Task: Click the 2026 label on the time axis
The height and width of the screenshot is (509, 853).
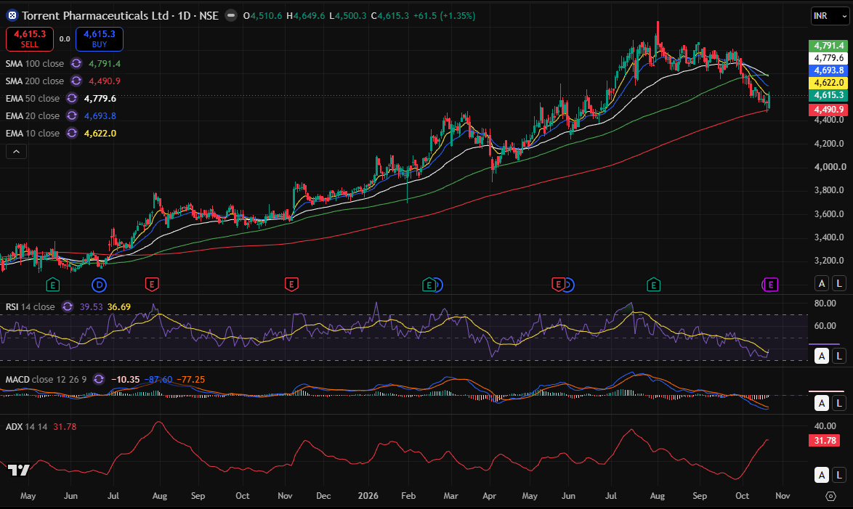Action: pos(368,496)
